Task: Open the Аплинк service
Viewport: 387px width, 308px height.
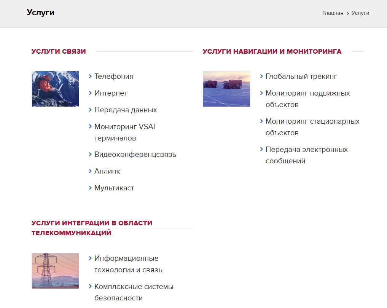Action: (x=107, y=171)
